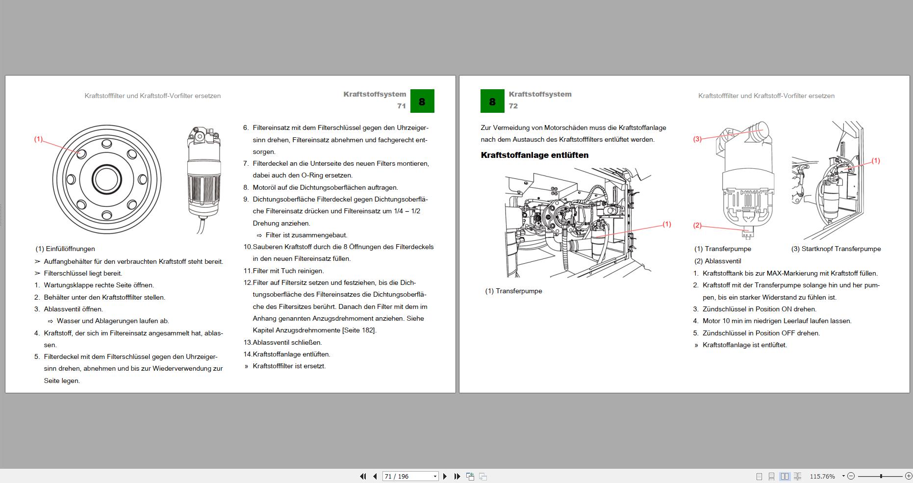The image size is (913, 483).
Task: Click the zoom out minus button
Action: [851, 476]
